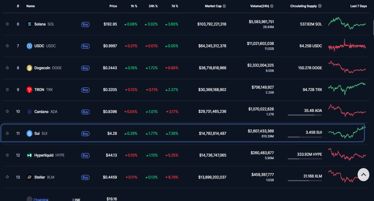Open the TRON TRX coin page
The height and width of the screenshot is (201, 374).
point(43,90)
